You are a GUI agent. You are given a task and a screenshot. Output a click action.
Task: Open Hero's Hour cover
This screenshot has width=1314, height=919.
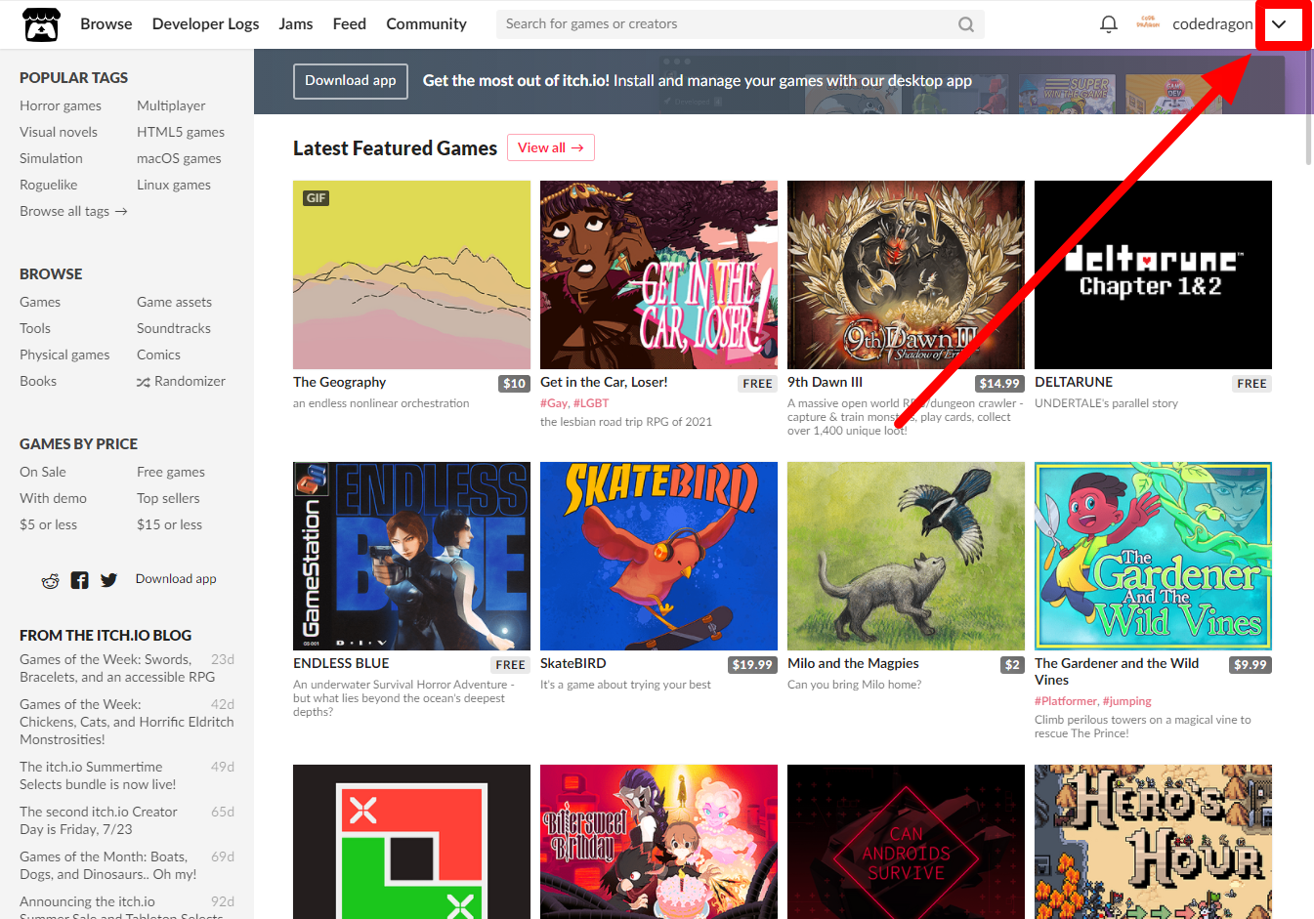pyautogui.click(x=1153, y=842)
